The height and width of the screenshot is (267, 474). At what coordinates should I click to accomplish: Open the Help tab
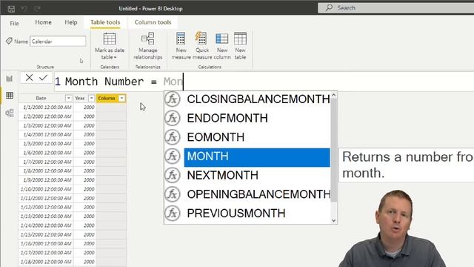pyautogui.click(x=71, y=22)
